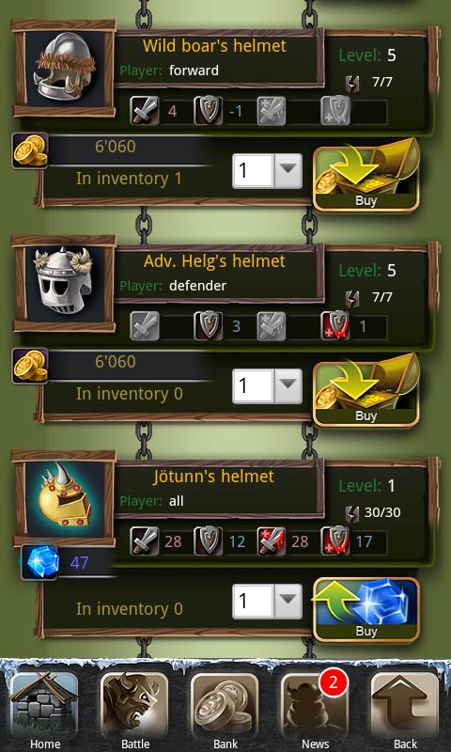This screenshot has width=451, height=752.
Task: Tap the blue gem price icon showing 47
Action: [39, 562]
